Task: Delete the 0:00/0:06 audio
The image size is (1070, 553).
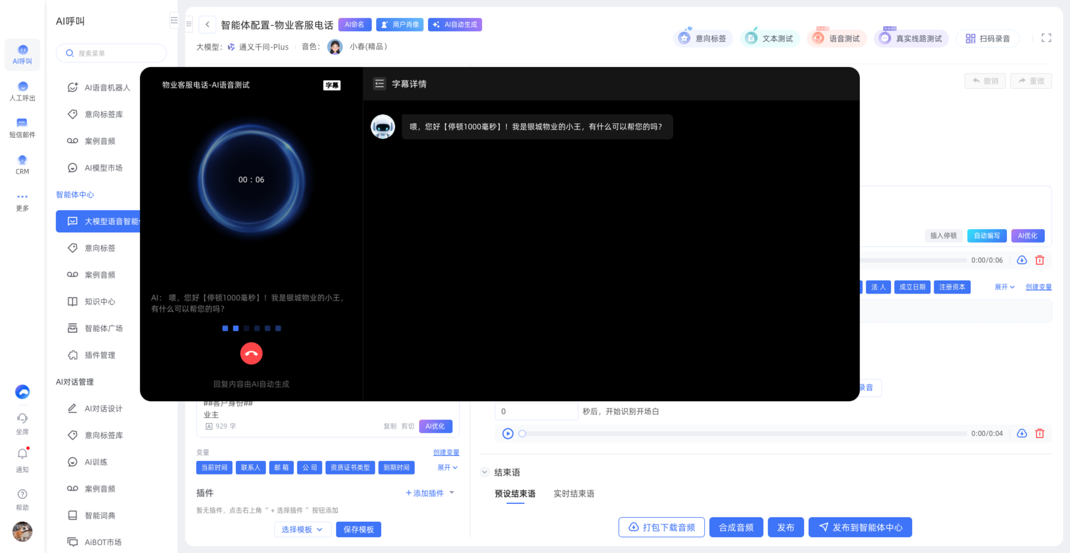Action: 1040,260
